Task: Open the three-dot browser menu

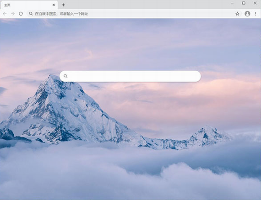Action: pyautogui.click(x=256, y=14)
